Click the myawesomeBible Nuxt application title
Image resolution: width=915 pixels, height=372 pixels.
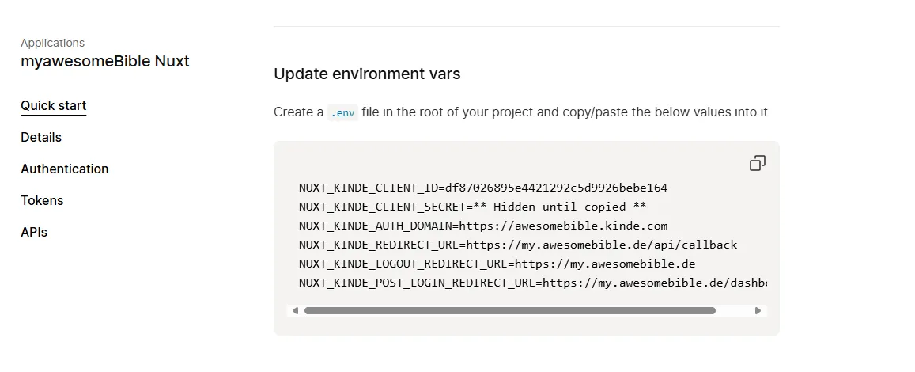[105, 61]
